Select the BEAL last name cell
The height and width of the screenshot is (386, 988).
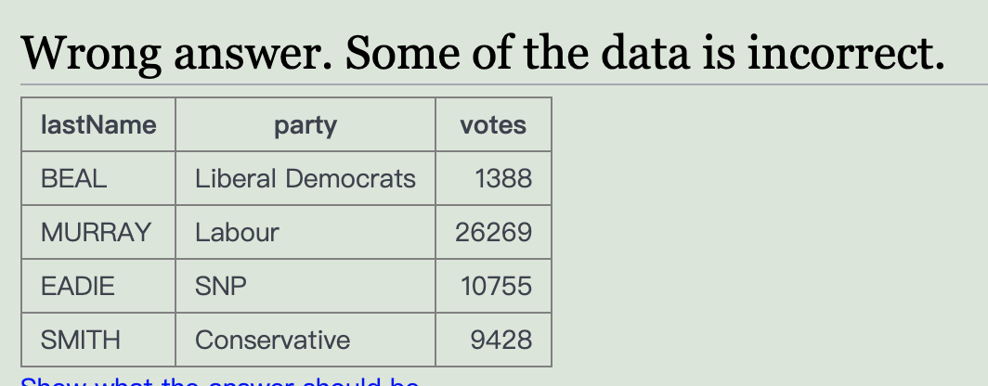74,178
